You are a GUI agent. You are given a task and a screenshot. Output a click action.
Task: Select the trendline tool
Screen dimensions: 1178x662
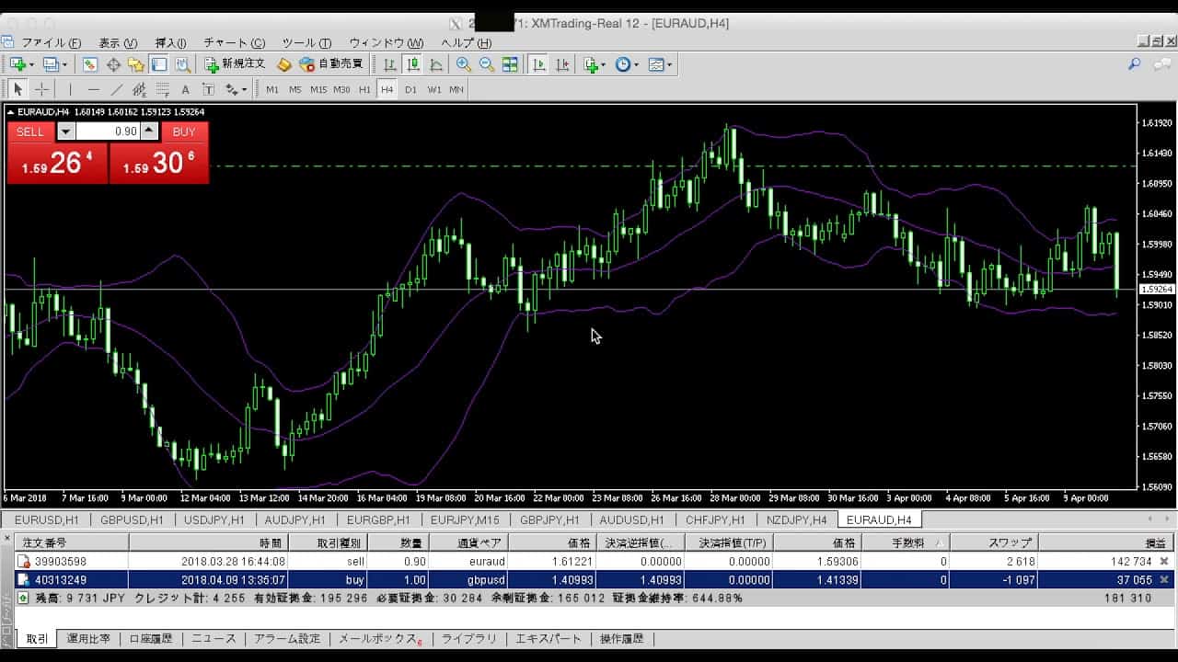pos(117,89)
